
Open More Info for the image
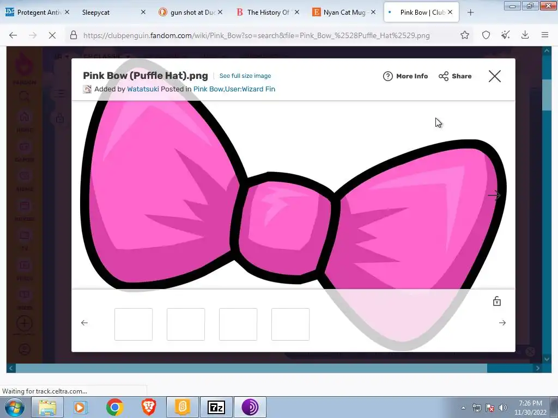coord(405,76)
